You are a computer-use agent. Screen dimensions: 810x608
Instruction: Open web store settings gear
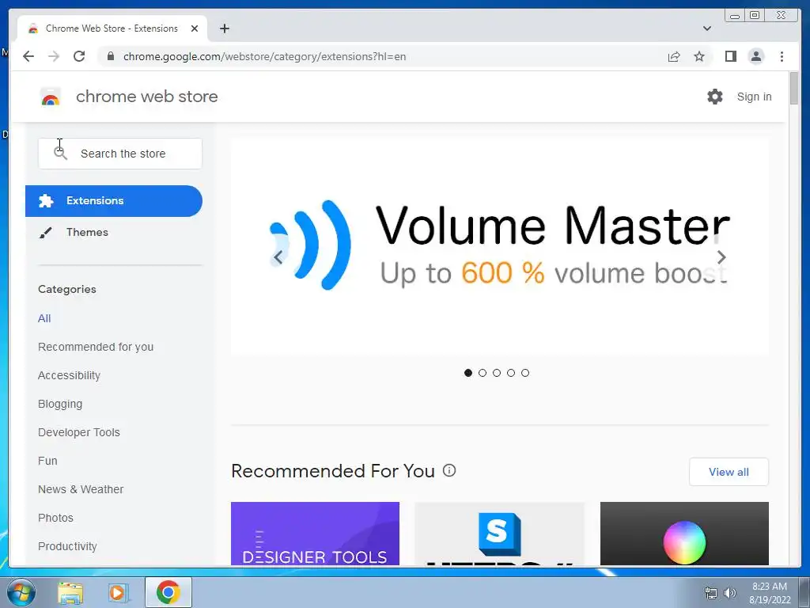tap(715, 97)
